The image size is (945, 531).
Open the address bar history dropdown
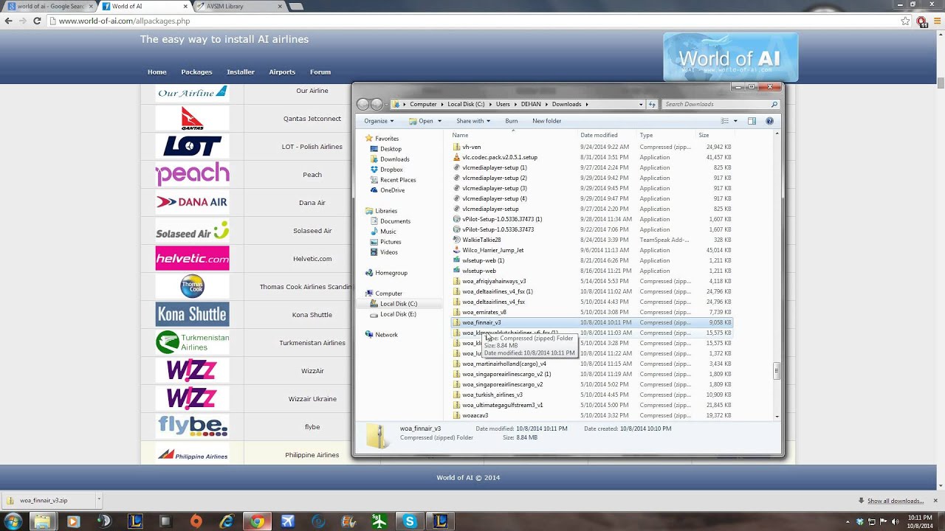[x=641, y=104]
